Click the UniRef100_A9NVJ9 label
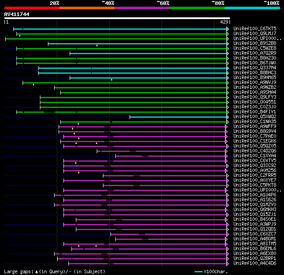The width and height of the screenshot is (284, 275). (x=255, y=83)
